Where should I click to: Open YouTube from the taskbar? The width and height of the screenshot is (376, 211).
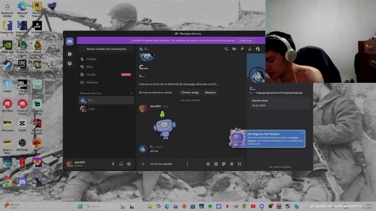(x=253, y=207)
